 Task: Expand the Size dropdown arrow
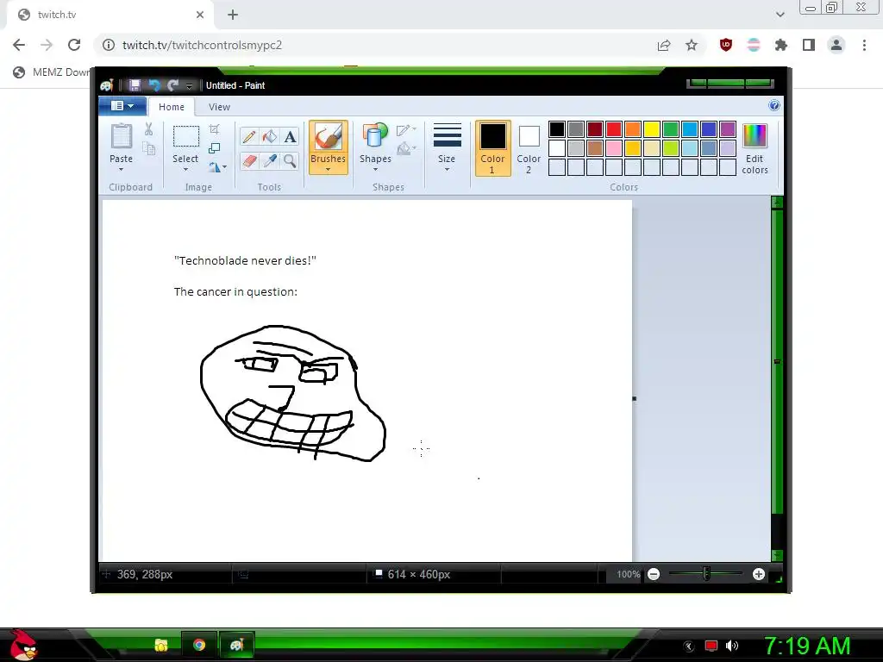447,170
